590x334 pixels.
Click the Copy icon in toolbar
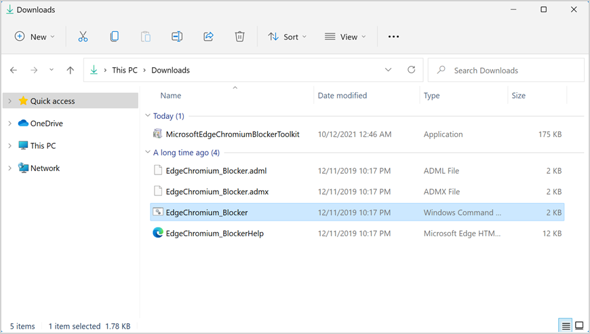(x=114, y=37)
